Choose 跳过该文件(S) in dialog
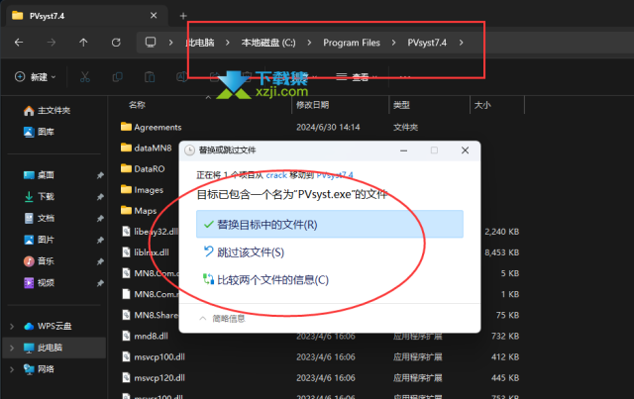 tap(244, 252)
